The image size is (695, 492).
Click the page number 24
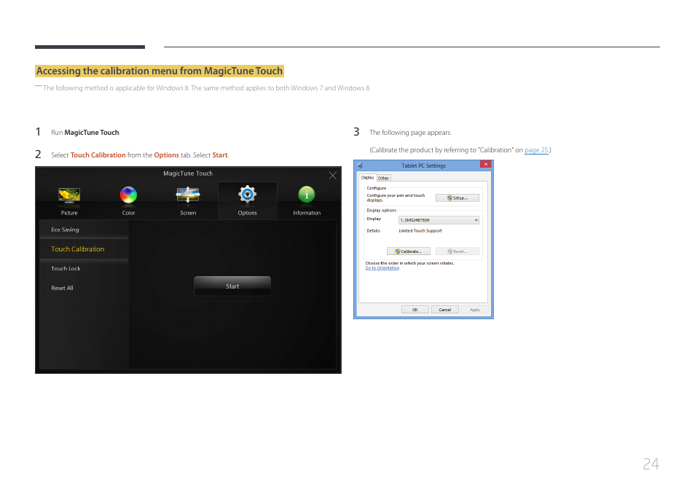click(x=651, y=464)
